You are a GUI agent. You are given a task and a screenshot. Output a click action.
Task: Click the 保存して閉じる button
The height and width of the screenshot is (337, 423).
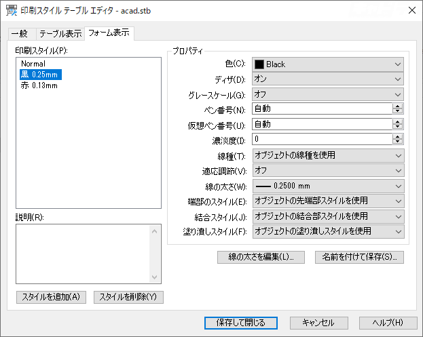pyautogui.click(x=241, y=323)
